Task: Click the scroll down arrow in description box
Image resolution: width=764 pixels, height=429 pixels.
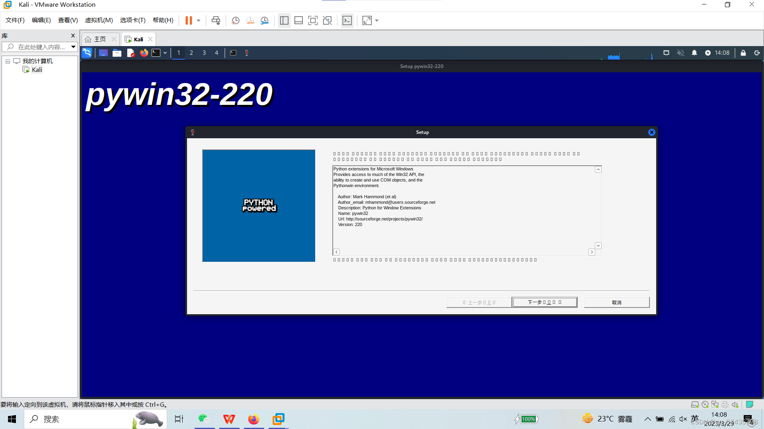Action: 598,246
